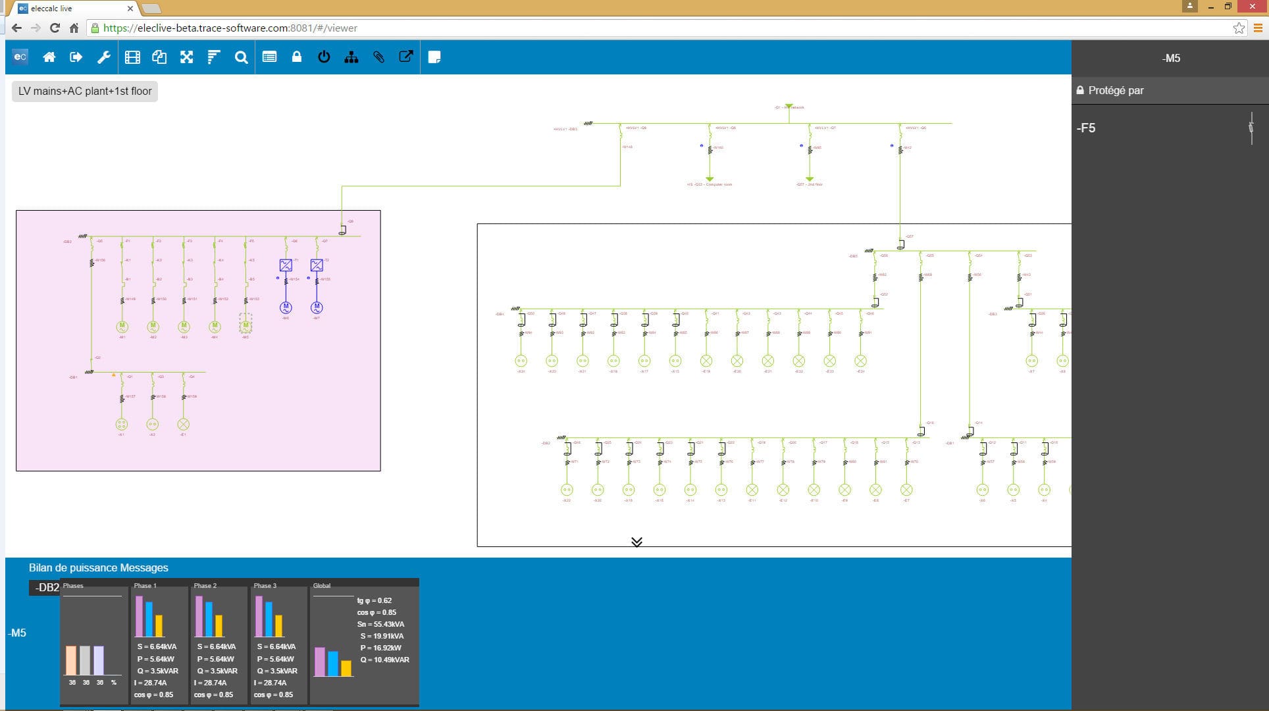Select the -DB2 label in power panel
Image resolution: width=1269 pixels, height=711 pixels.
point(46,587)
